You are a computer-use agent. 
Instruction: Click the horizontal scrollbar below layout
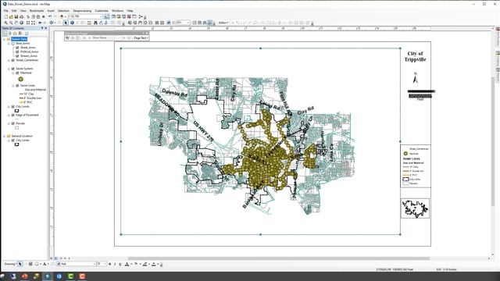point(278,258)
